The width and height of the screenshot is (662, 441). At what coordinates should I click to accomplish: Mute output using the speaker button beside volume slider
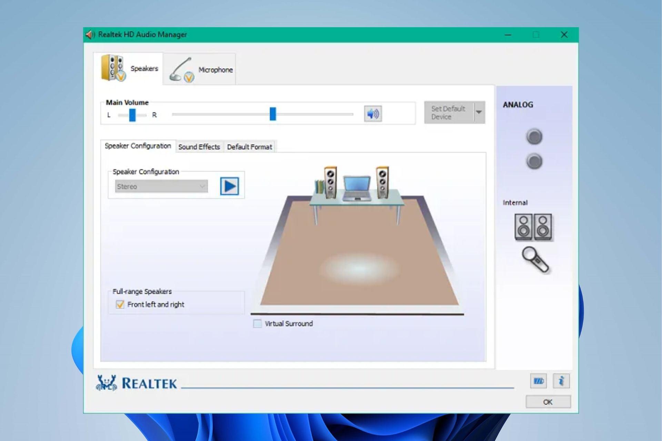[x=373, y=114]
